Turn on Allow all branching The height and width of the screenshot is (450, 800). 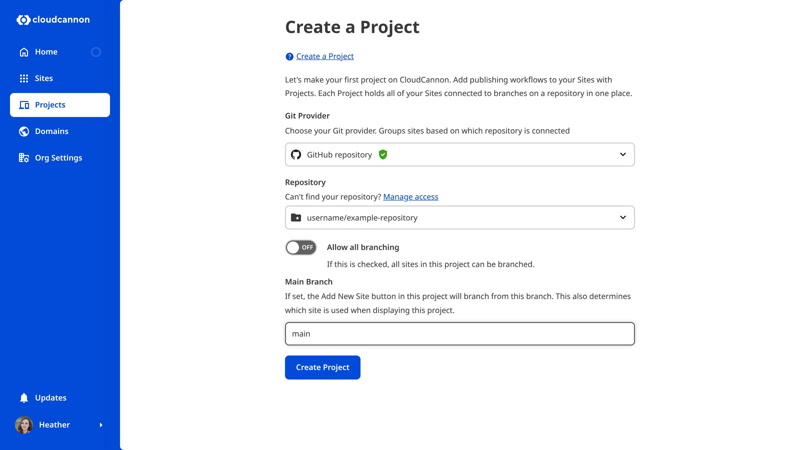point(300,247)
